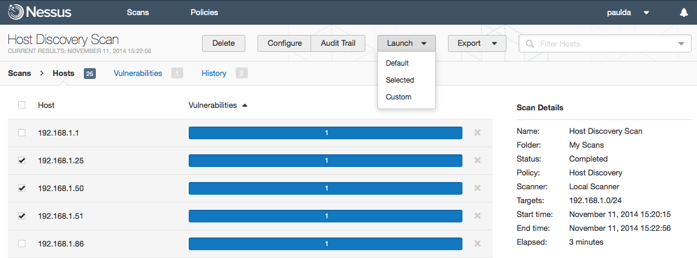This screenshot has width=697, height=258.
Task: Toggle the select-all hosts checkbox
Action: coord(21,105)
